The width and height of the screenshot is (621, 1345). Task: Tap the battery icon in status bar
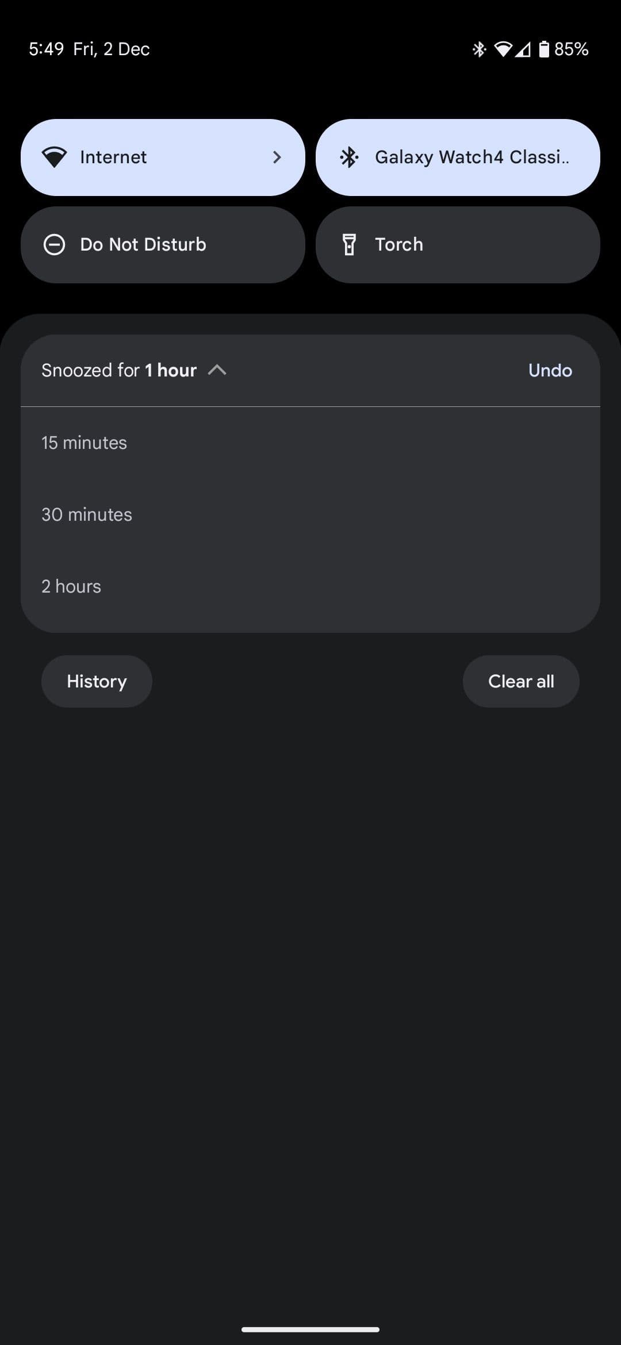(x=544, y=49)
